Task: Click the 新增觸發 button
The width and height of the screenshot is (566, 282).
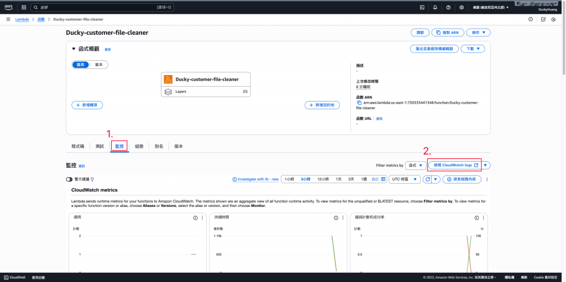Action: tap(87, 105)
